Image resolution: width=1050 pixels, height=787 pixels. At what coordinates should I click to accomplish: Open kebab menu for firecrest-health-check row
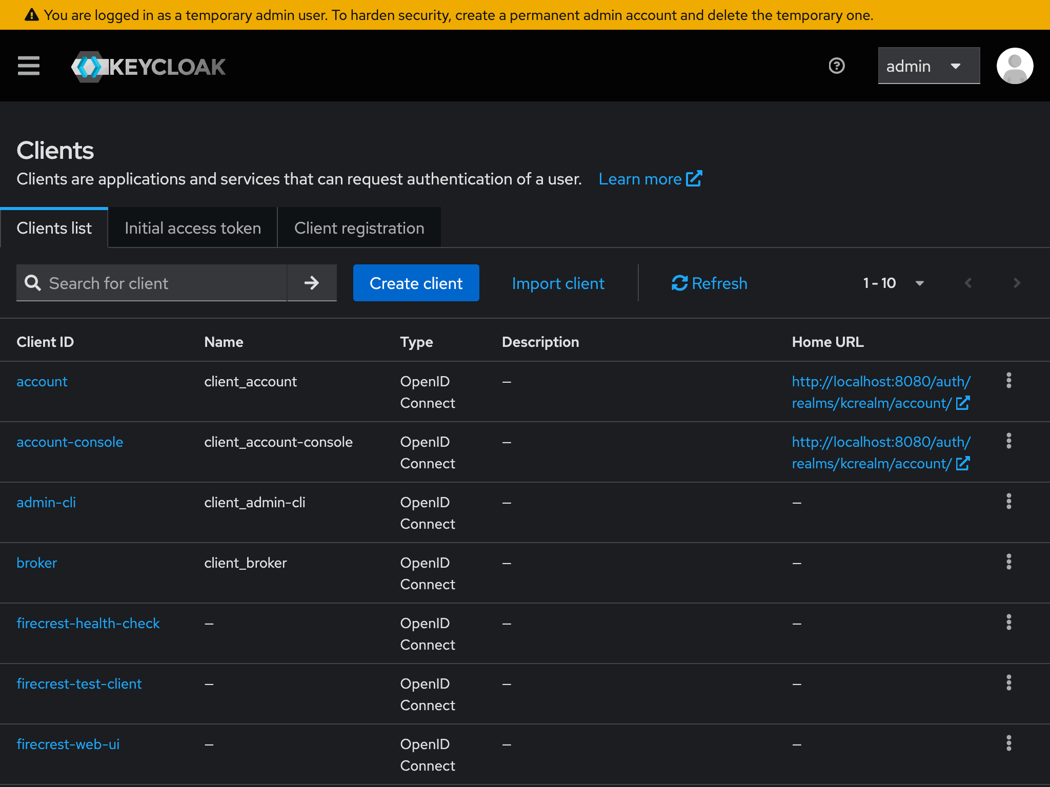pos(1008,623)
